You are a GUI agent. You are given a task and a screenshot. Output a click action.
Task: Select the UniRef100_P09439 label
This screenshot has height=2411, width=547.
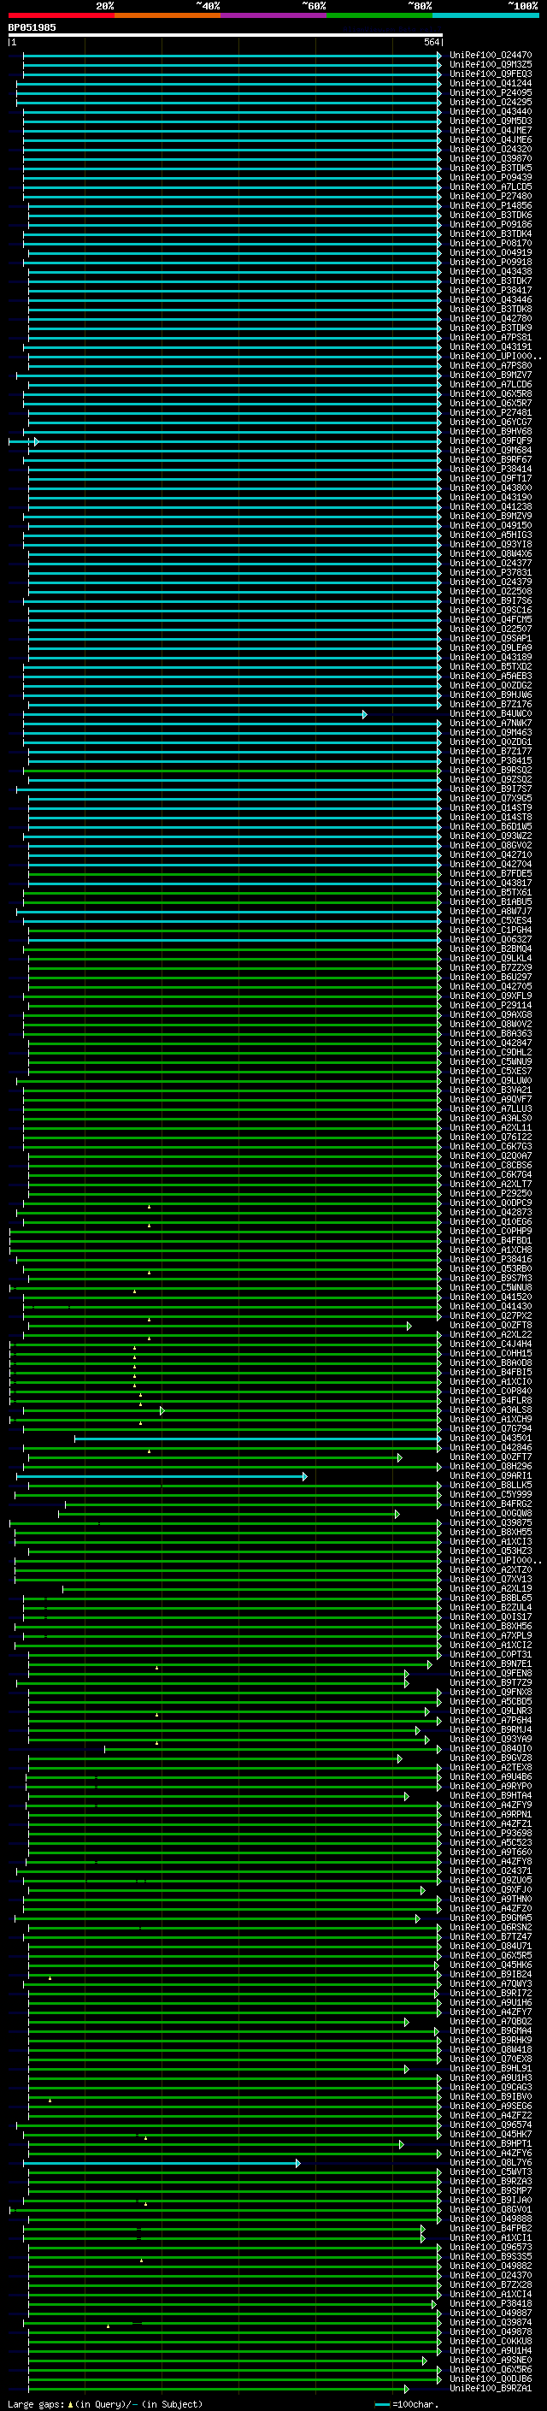coord(491,177)
